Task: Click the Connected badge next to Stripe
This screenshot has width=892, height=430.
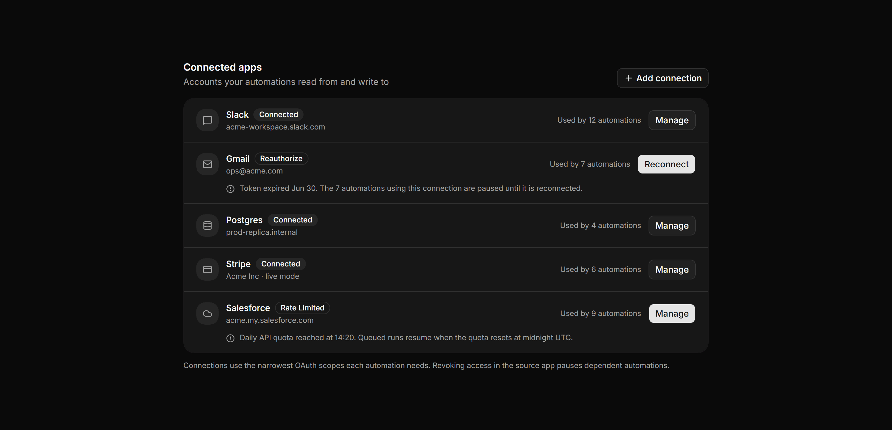Action: [x=281, y=264]
